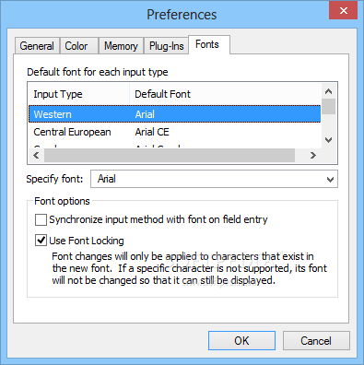364x365 pixels.
Task: Close the Preferences dialog
Action: (344, 11)
